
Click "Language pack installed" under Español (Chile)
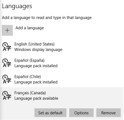point(36,82)
